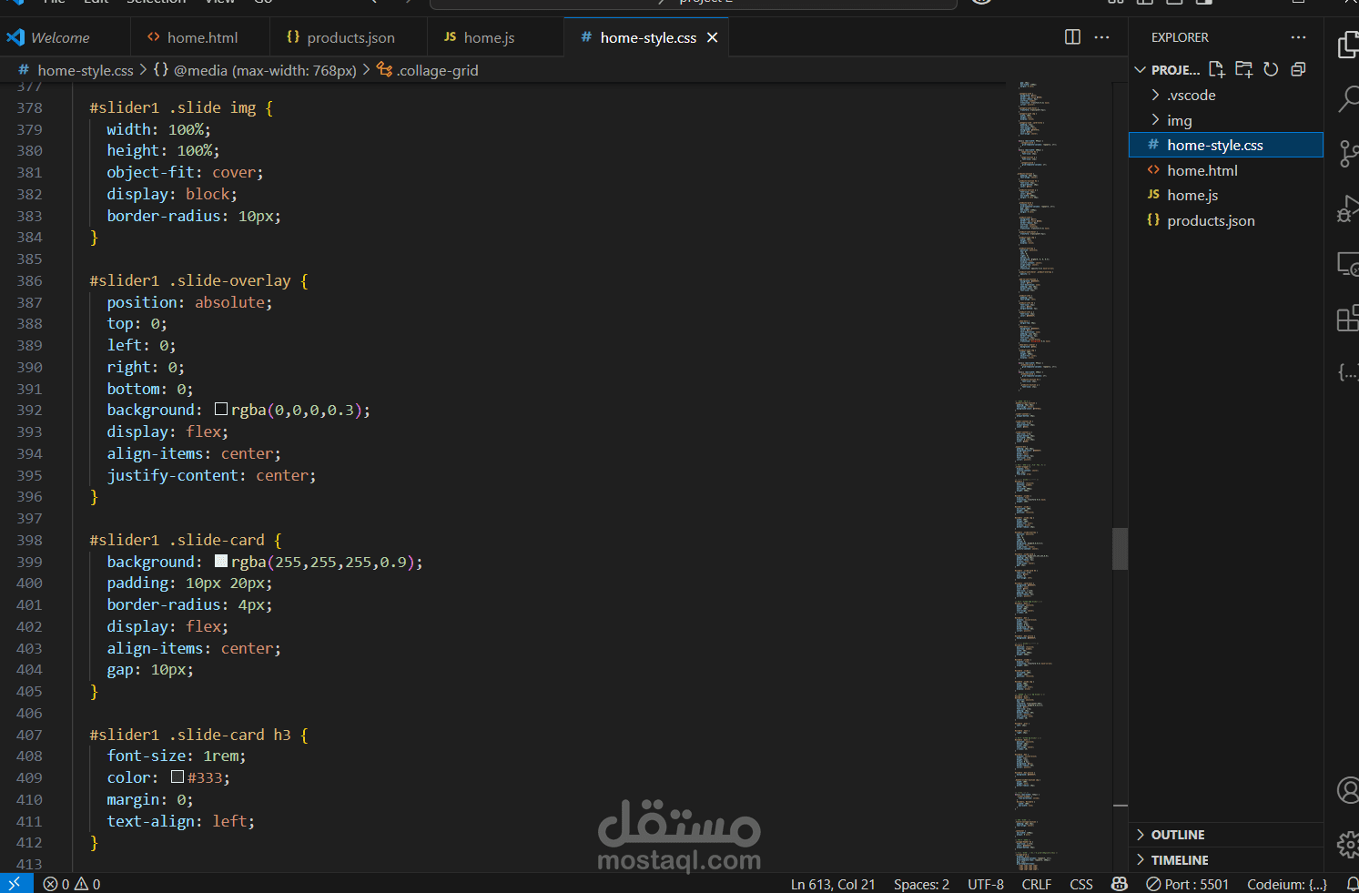The image size is (1359, 893).
Task: Close the home-style.css tab
Action: coord(713,37)
